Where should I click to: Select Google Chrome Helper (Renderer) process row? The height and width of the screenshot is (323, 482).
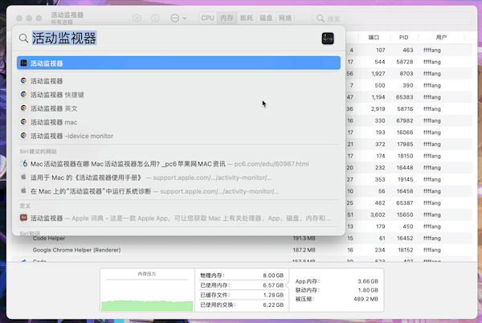pos(242,250)
